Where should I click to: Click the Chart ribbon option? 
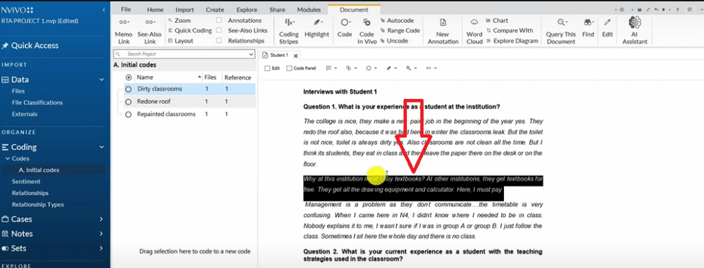tap(497, 21)
